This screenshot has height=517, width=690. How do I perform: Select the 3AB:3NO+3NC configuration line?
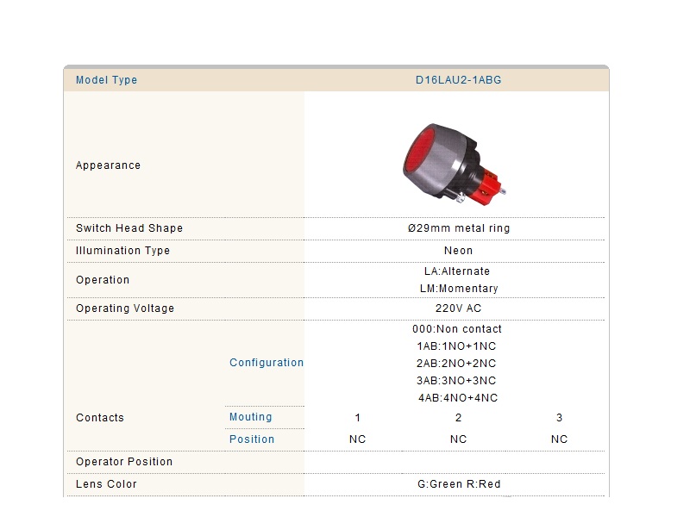[456, 380]
